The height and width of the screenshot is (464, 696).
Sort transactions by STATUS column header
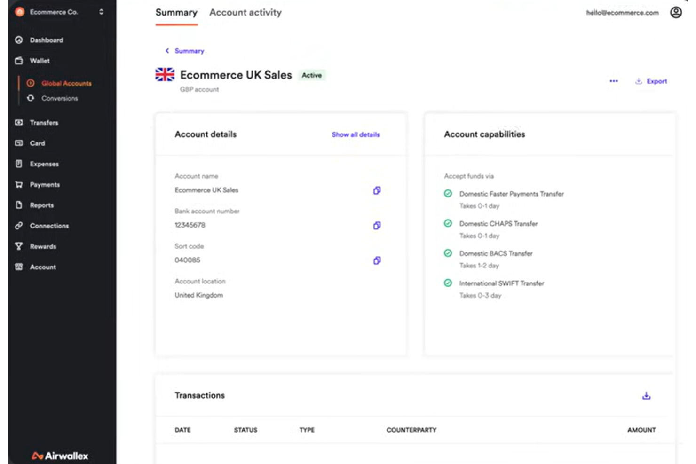245,430
